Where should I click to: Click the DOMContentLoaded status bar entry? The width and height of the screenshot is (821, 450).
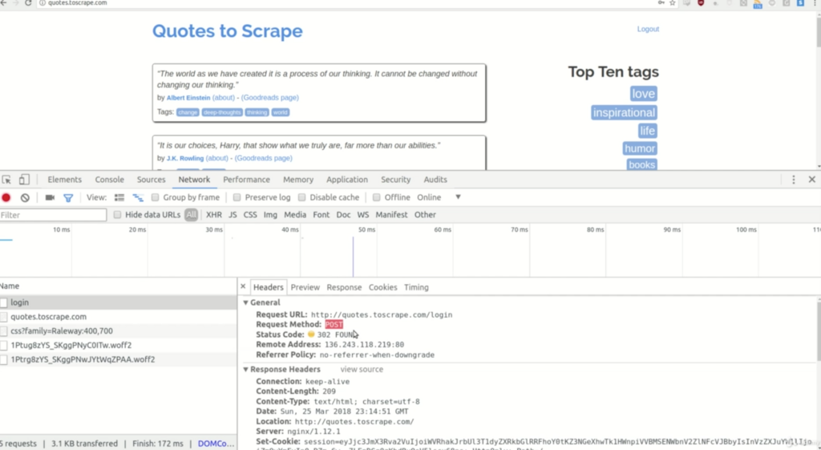click(216, 444)
